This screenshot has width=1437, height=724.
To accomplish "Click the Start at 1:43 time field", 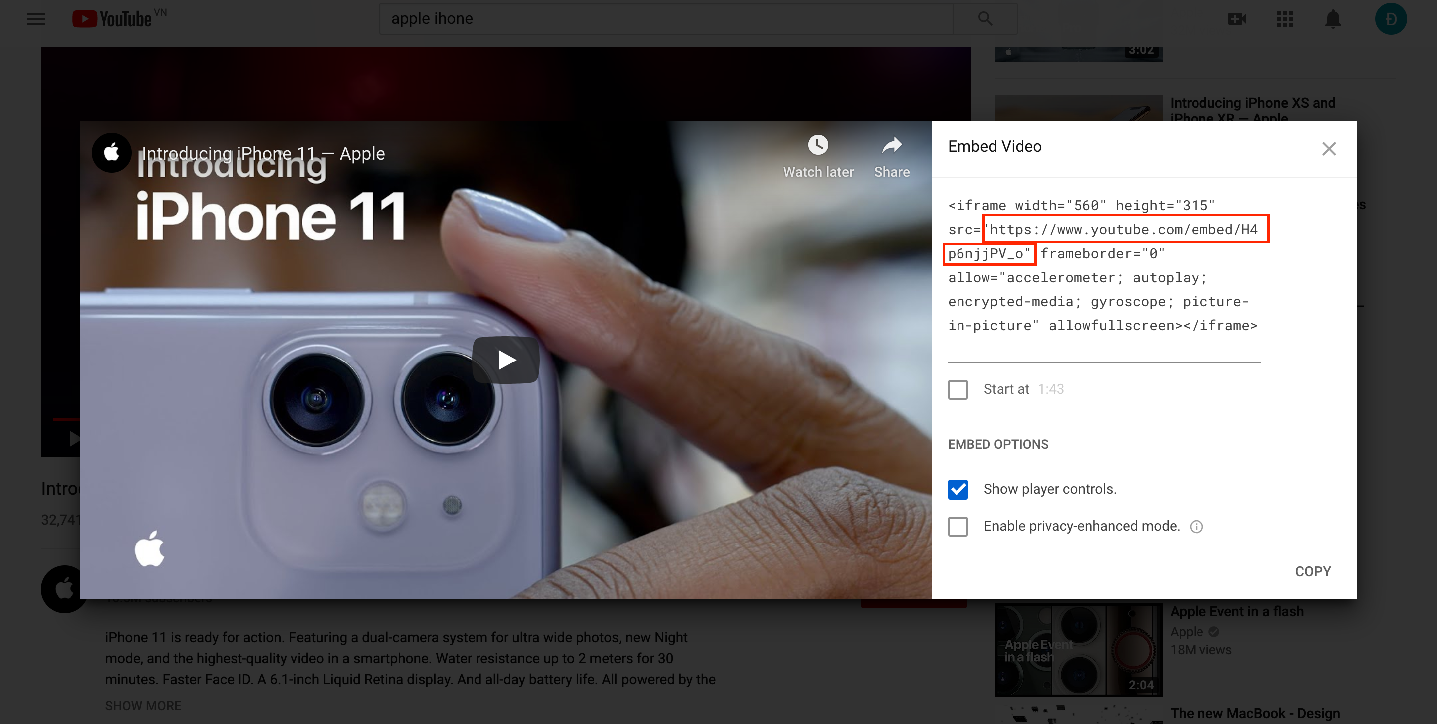I will coord(1051,389).
